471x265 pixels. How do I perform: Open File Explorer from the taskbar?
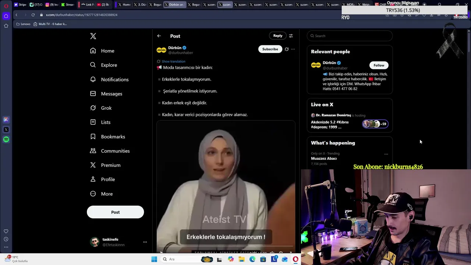click(x=241, y=259)
